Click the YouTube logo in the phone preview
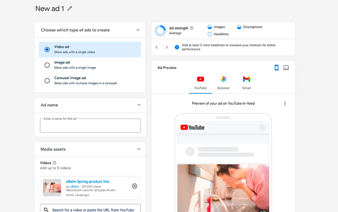Image resolution: width=338 pixels, height=212 pixels. coord(192,128)
